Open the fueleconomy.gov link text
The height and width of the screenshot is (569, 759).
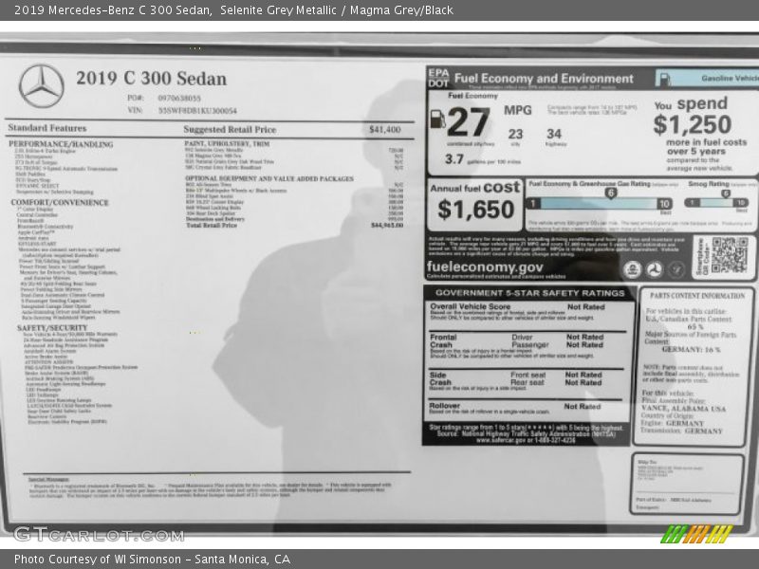pyautogui.click(x=485, y=266)
